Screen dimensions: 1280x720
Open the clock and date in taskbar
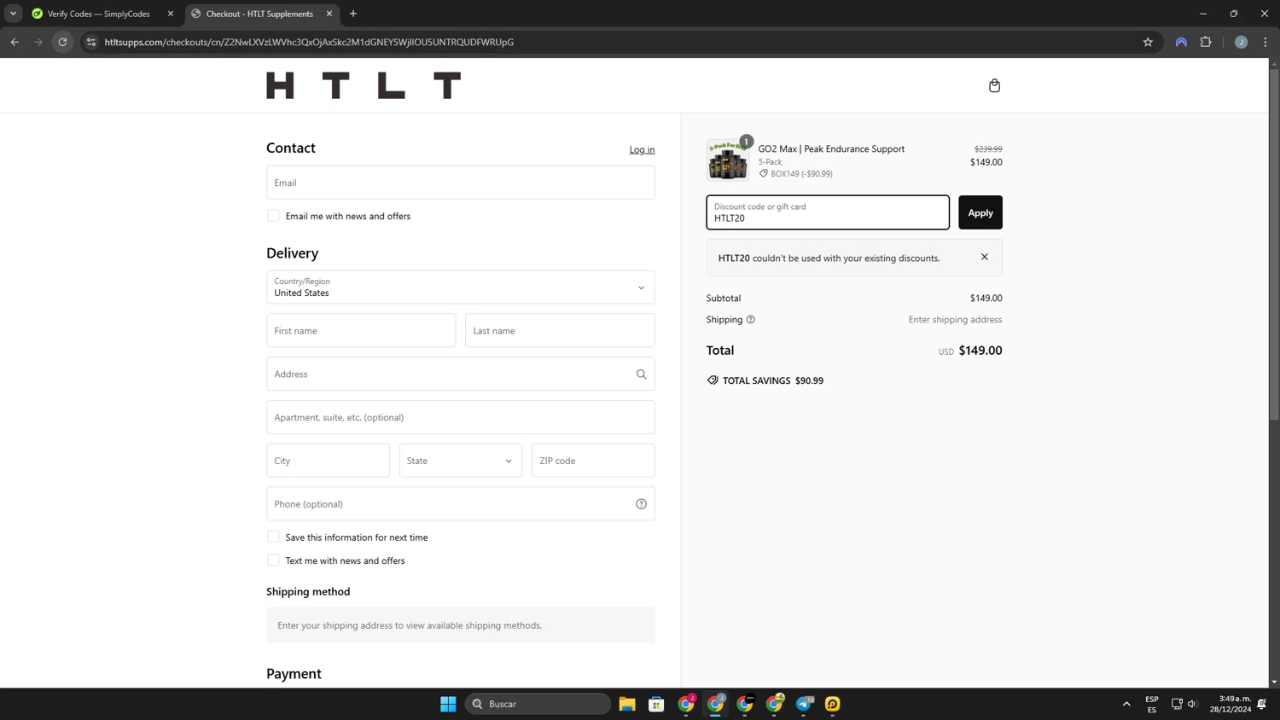click(x=1230, y=704)
